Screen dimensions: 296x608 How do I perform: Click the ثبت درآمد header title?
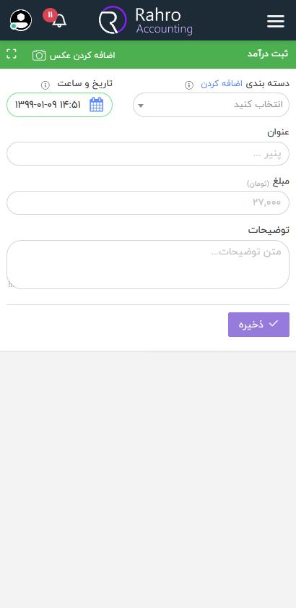pos(268,54)
